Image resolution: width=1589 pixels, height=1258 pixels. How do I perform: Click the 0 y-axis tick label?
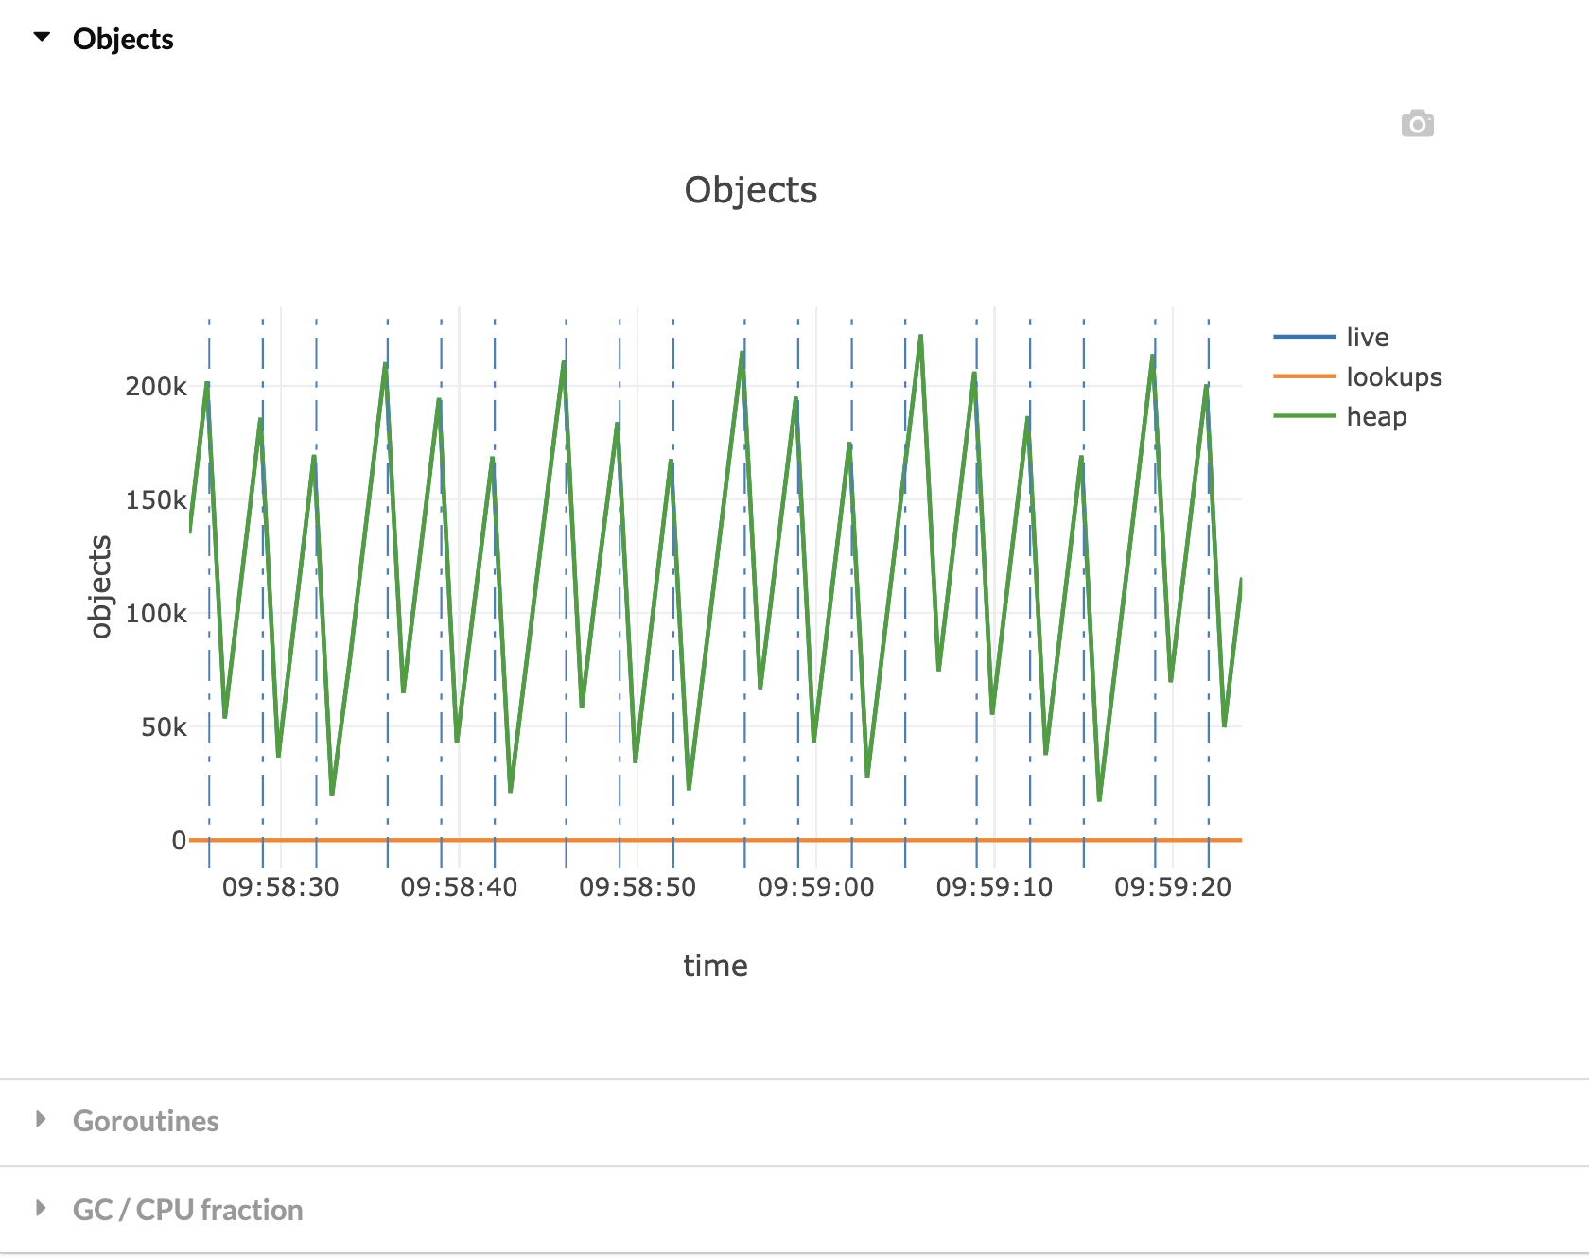coord(178,841)
